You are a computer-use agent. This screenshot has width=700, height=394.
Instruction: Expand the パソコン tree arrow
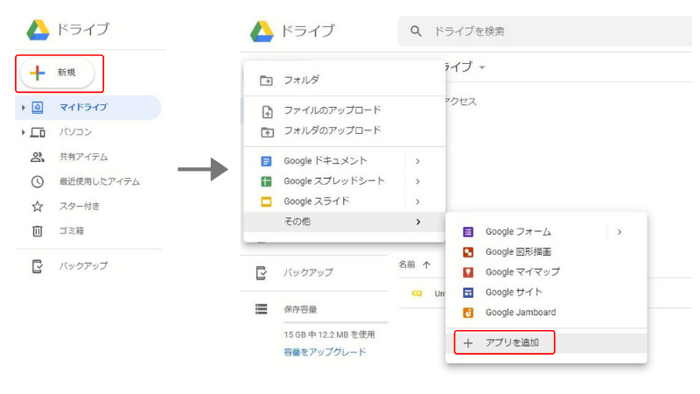(24, 132)
